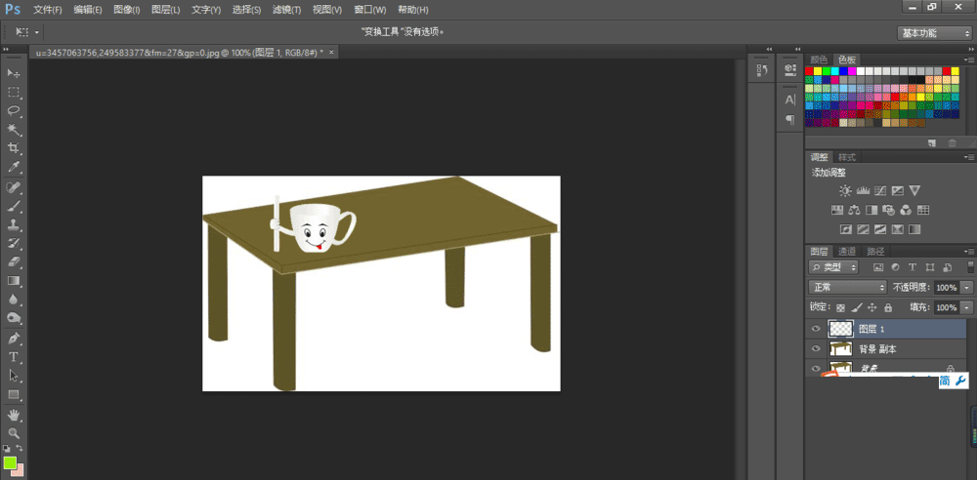The width and height of the screenshot is (977, 480).
Task: Select the 图层 1 layer thumbnail
Action: (840, 329)
